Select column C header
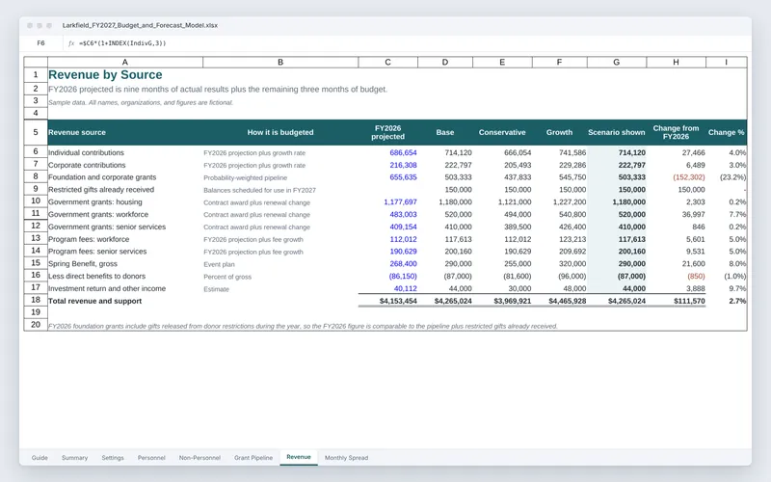771x482 pixels. tap(388, 62)
